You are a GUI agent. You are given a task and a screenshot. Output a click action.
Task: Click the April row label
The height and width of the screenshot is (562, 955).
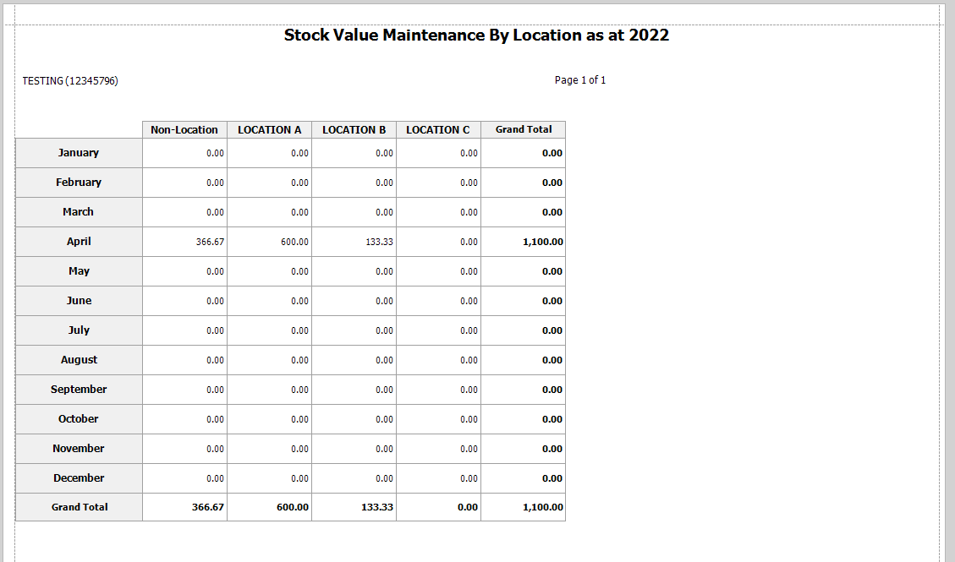79,242
